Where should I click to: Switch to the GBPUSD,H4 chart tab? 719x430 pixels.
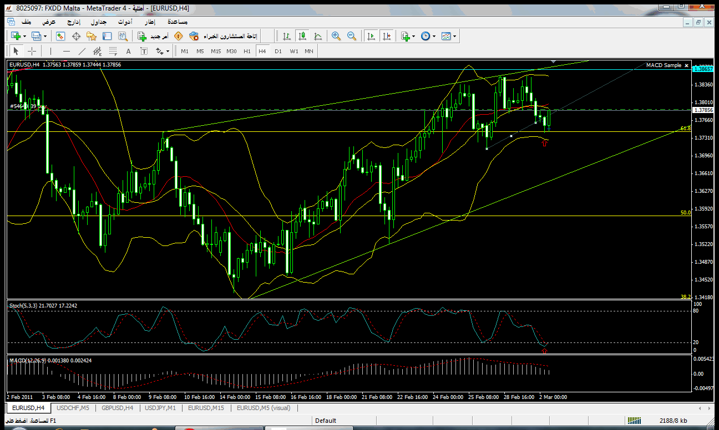(x=117, y=408)
